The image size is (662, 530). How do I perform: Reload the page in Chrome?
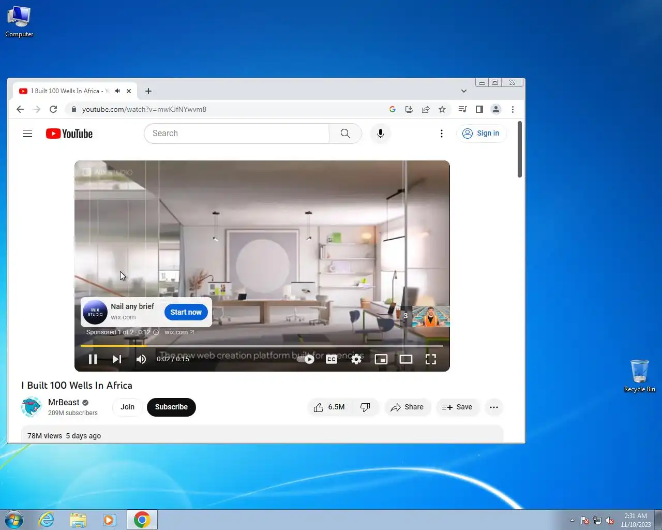[53, 109]
